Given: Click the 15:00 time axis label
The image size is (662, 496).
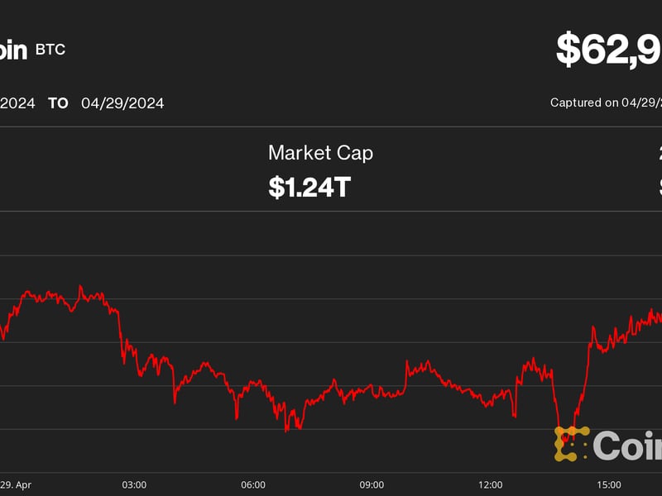Looking at the screenshot, I should pos(609,484).
